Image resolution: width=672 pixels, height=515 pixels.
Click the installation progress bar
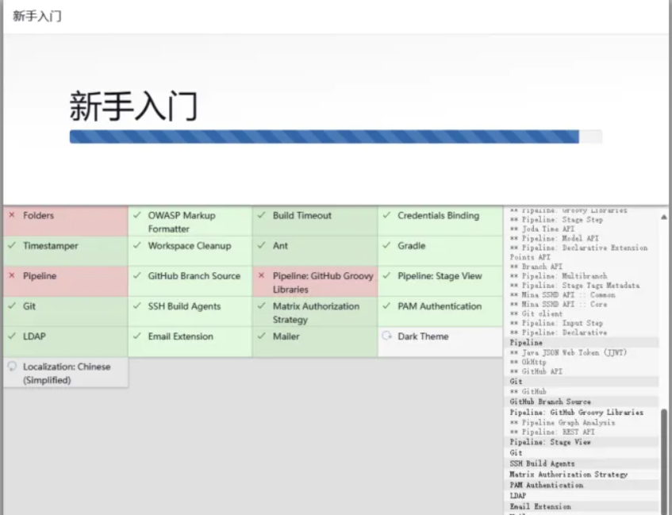(x=335, y=136)
